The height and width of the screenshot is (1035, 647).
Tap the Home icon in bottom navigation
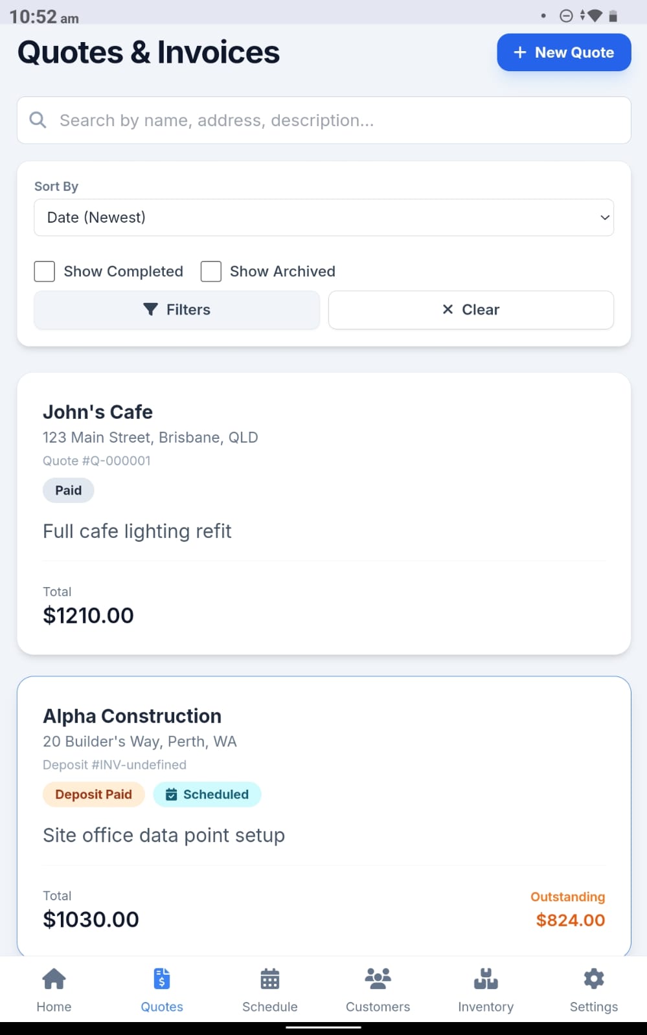(54, 979)
